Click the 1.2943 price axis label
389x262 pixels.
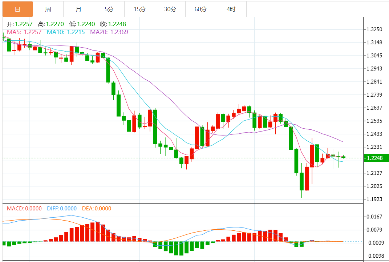tap(374, 68)
